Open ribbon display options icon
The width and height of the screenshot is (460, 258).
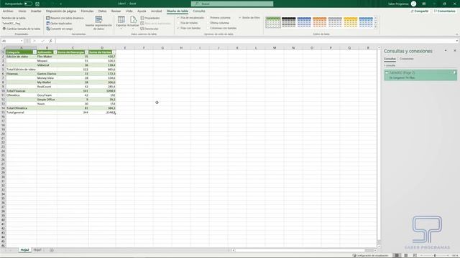[x=423, y=4]
